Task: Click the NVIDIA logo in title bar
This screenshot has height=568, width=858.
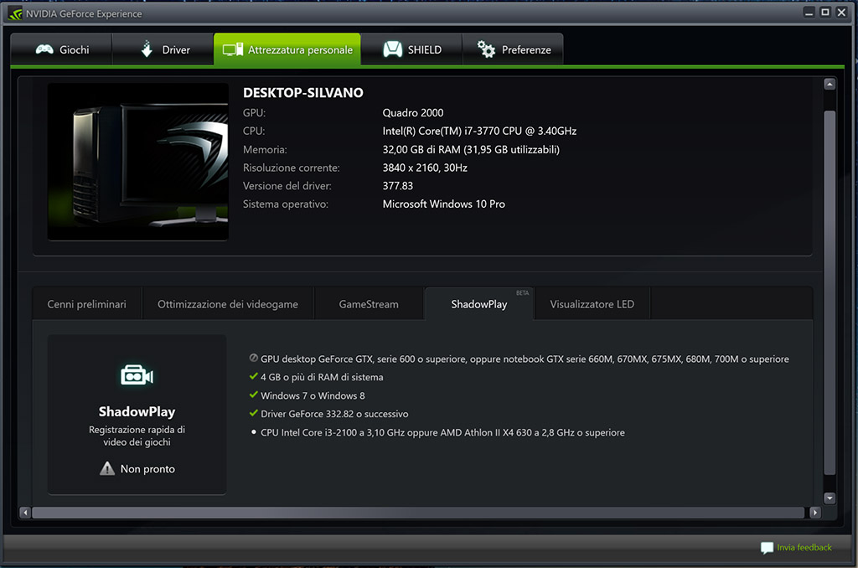Action: pos(15,13)
